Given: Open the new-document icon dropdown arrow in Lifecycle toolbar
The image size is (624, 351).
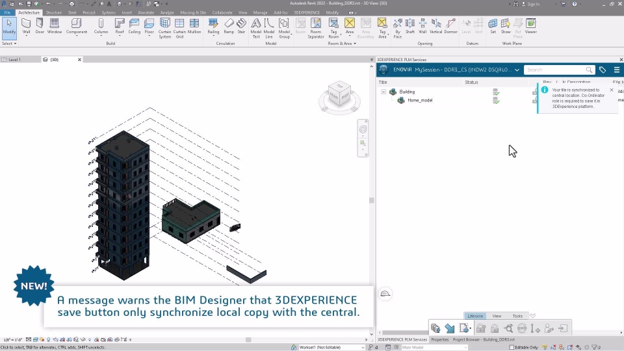Looking at the screenshot, I should point(471,329).
